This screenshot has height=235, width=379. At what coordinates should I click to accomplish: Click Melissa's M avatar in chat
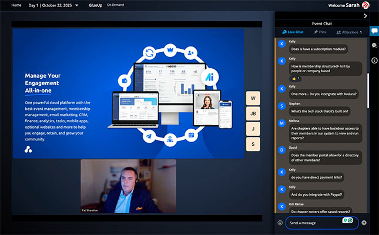282,123
